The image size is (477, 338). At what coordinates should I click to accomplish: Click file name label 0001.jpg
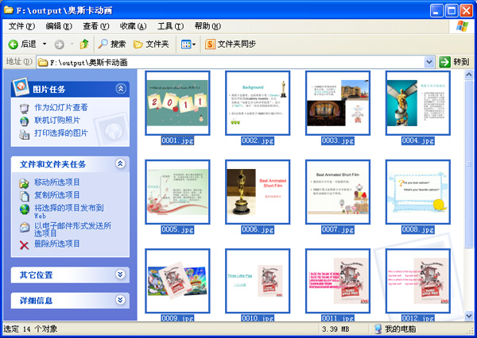tap(177, 140)
